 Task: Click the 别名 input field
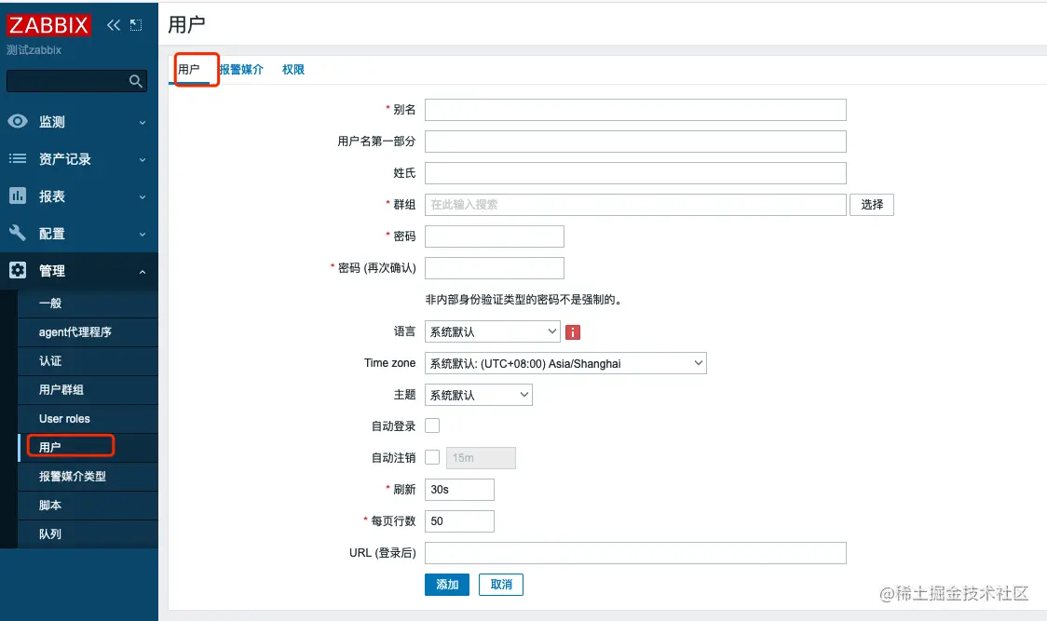[635, 110]
